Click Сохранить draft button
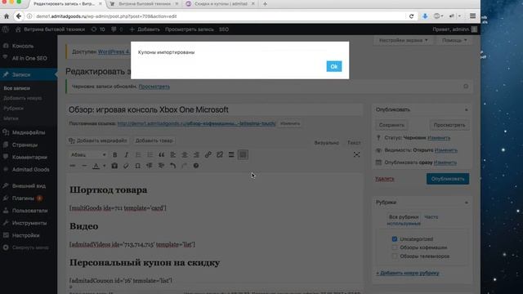 pos(391,125)
